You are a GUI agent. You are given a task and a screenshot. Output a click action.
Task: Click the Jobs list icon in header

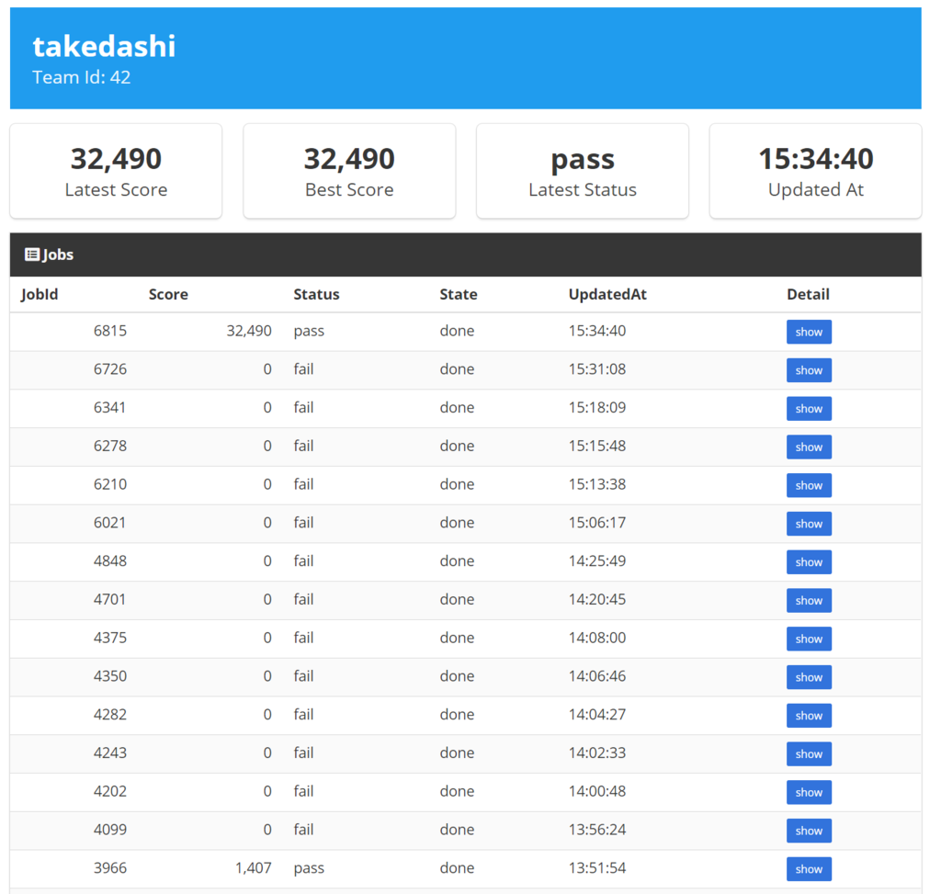point(32,255)
